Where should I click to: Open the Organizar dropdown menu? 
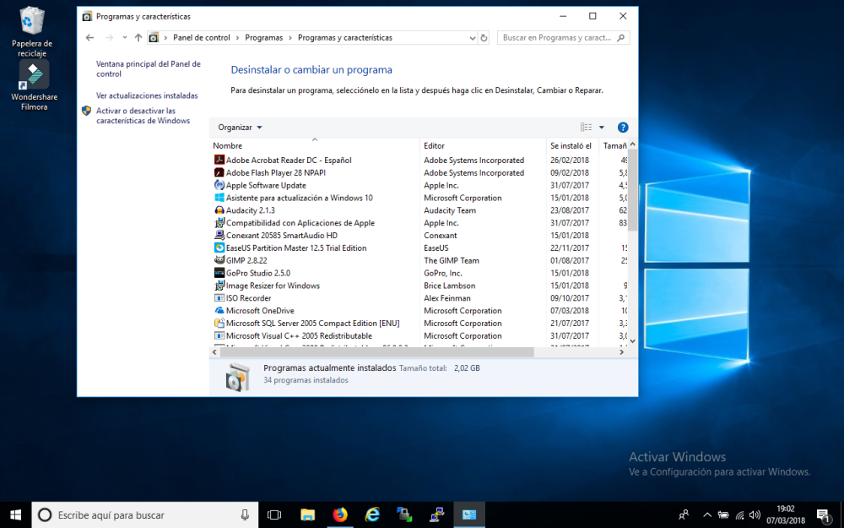point(240,128)
